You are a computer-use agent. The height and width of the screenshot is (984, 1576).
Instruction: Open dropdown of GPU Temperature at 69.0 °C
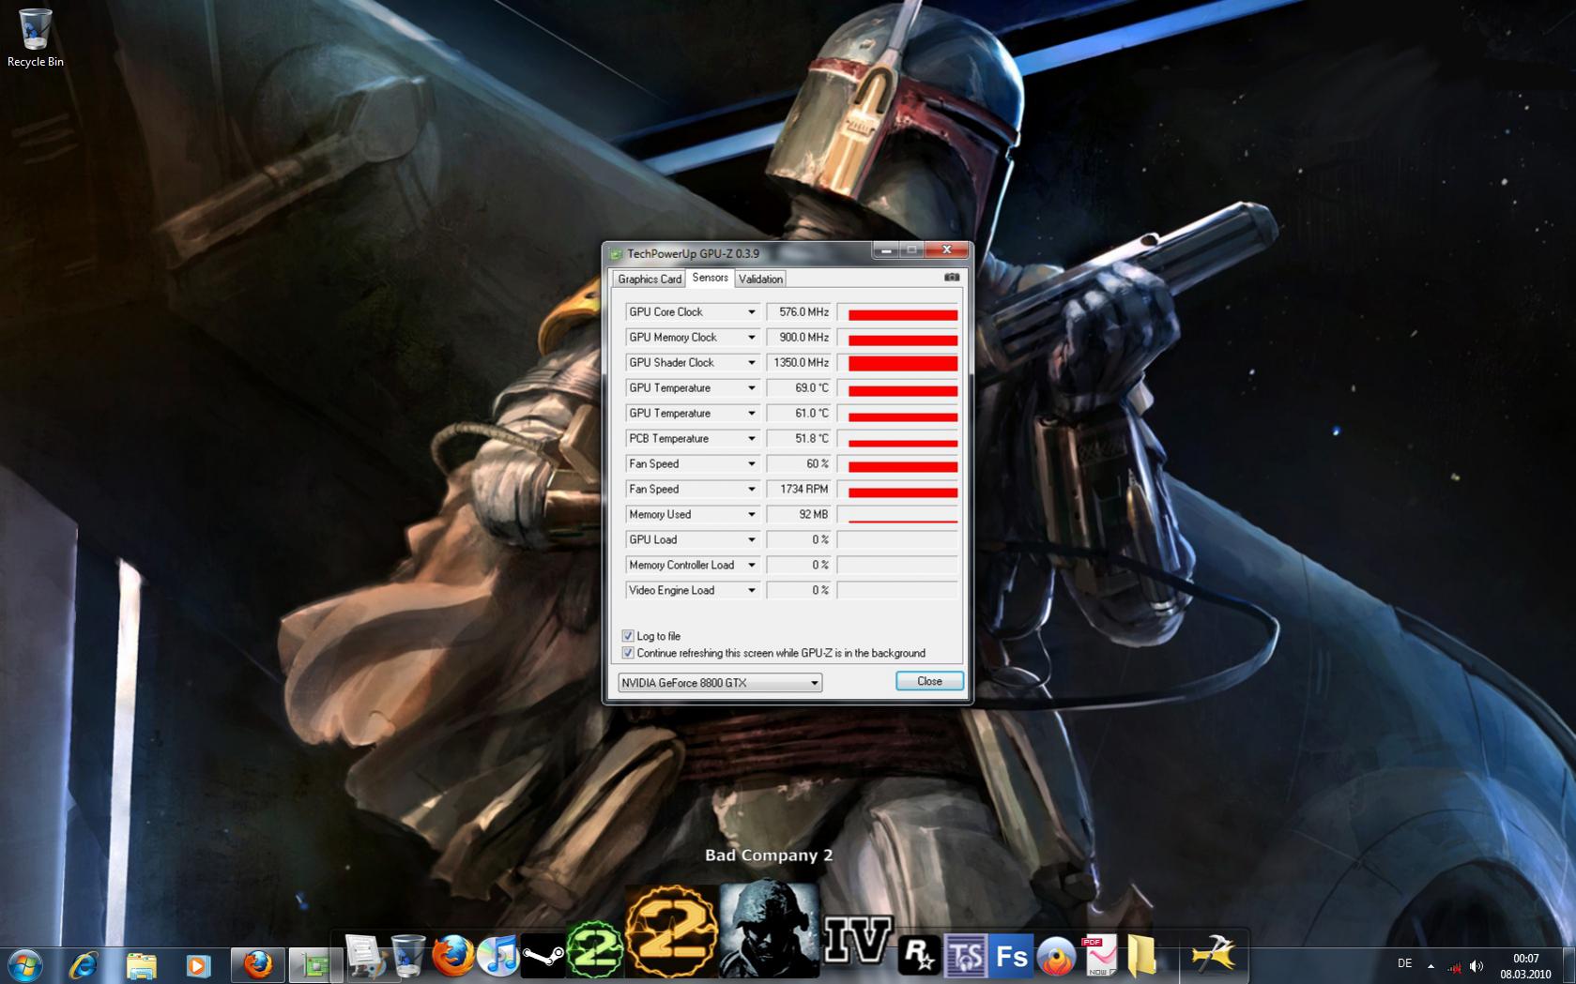tap(751, 388)
